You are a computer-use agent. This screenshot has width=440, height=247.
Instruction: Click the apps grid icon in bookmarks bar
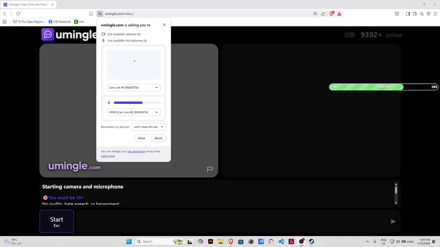[4, 22]
